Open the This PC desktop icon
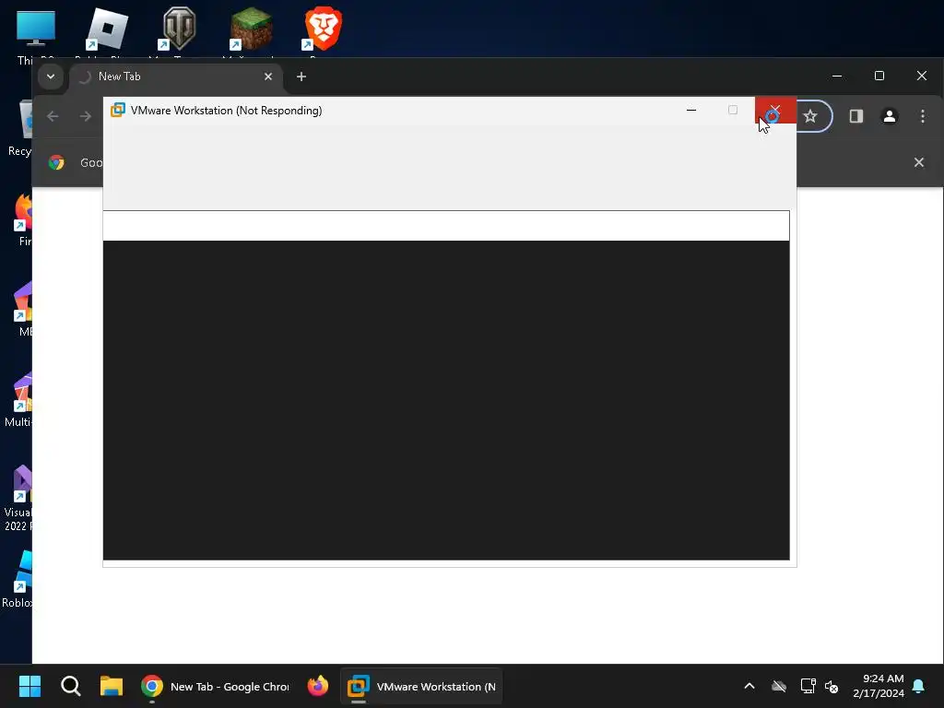Viewport: 944px width, 708px height. [36, 29]
